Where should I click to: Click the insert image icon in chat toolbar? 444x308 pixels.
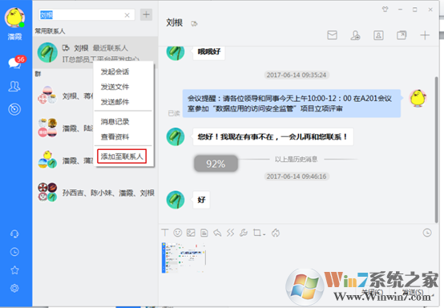[191, 233]
